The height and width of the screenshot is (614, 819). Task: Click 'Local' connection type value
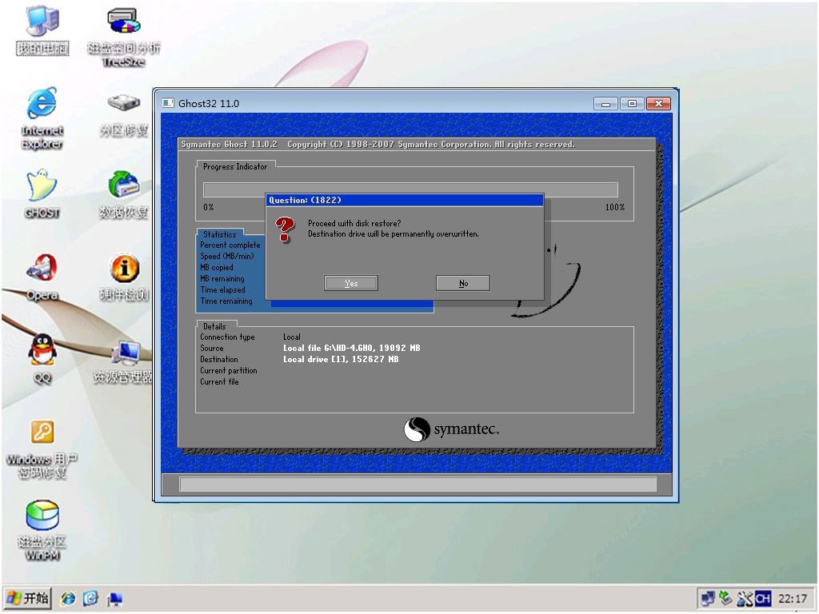click(291, 337)
